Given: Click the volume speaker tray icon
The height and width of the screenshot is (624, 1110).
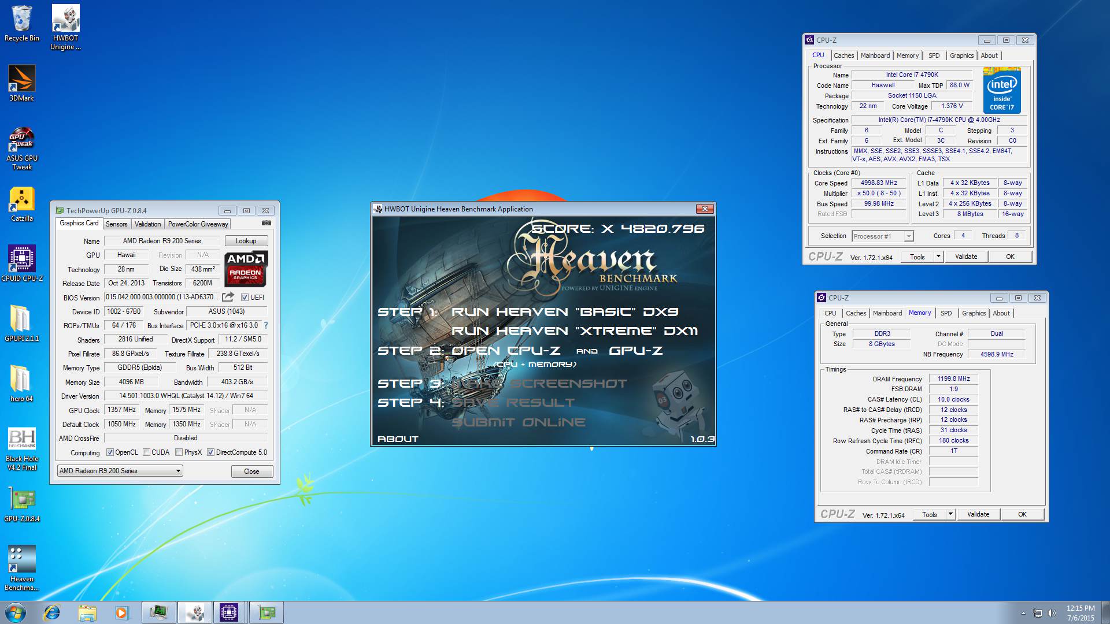Looking at the screenshot, I should coord(1051,612).
